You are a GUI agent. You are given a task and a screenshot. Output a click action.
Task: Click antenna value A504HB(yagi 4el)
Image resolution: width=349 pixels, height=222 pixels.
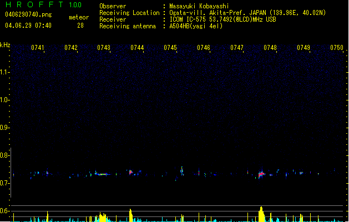196,26
